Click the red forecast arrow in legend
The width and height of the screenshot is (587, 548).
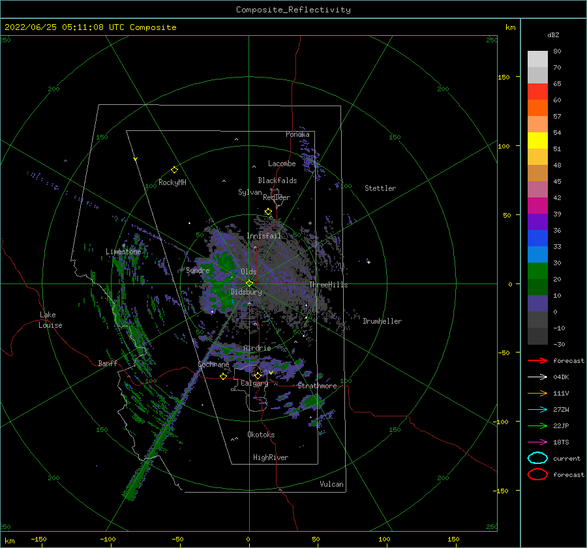[x=537, y=360]
